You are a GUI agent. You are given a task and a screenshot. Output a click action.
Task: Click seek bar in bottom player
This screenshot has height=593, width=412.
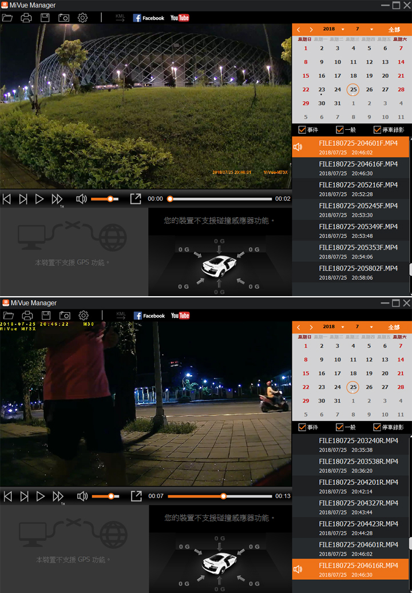[220, 496]
